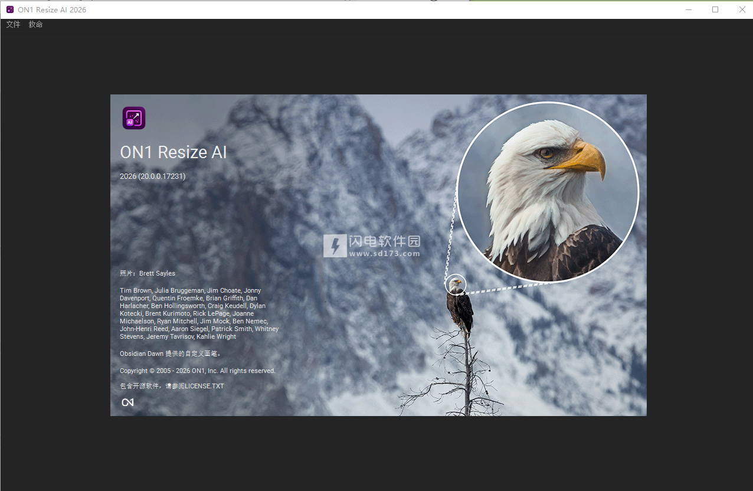Click the LICENSE.TXT open source notice text
This screenshot has height=491, width=753.
(172, 386)
